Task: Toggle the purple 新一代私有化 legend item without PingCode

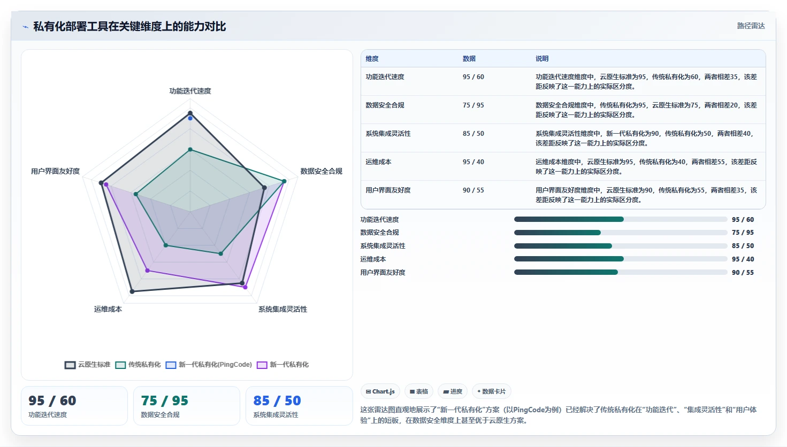Action: coord(283,365)
